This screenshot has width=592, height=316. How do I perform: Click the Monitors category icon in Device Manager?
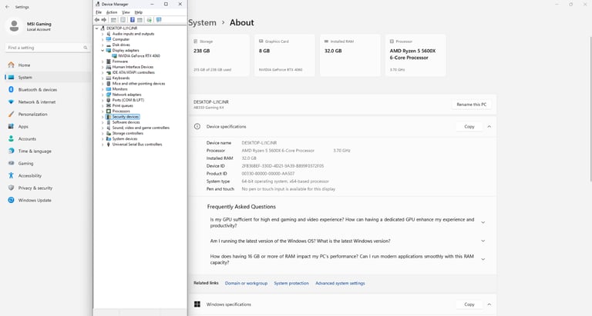pos(109,89)
